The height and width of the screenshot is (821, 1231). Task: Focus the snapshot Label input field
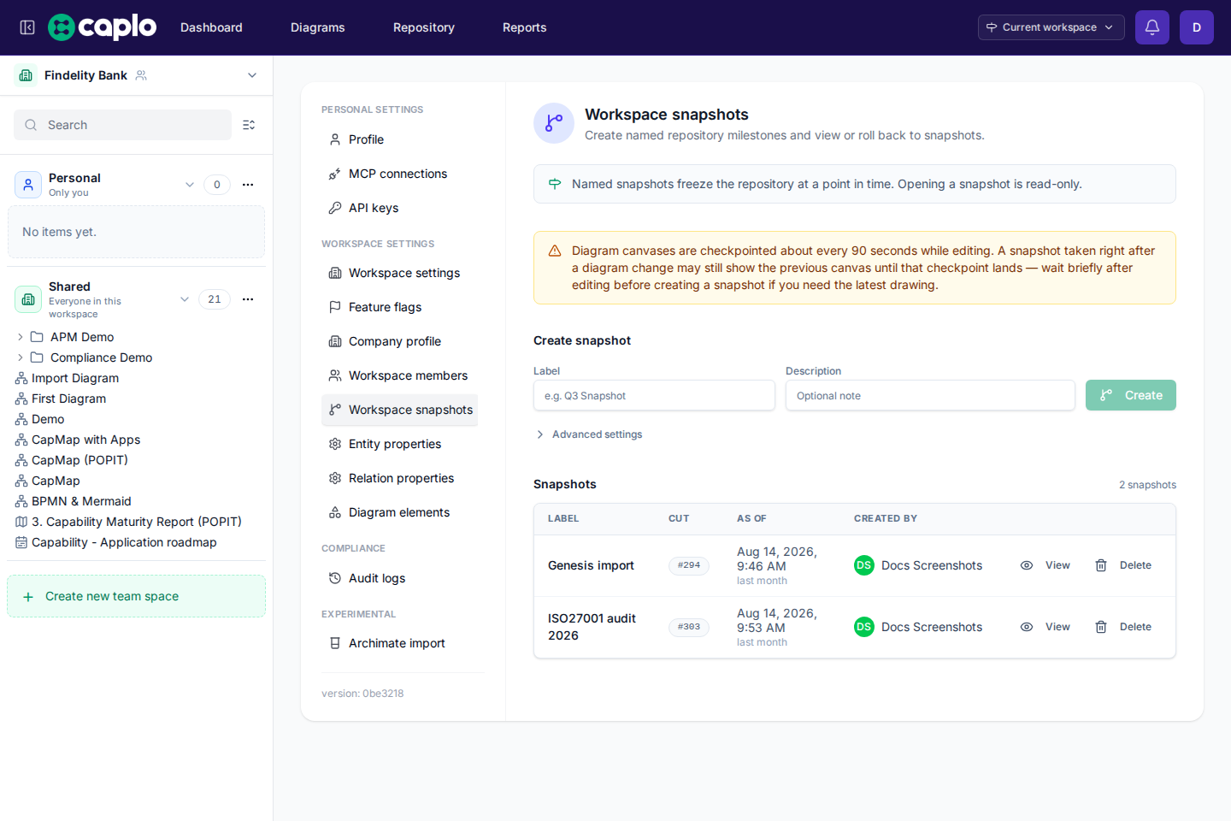654,395
